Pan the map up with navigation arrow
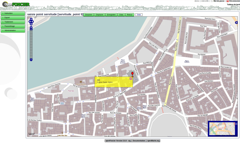 coord(31,19)
